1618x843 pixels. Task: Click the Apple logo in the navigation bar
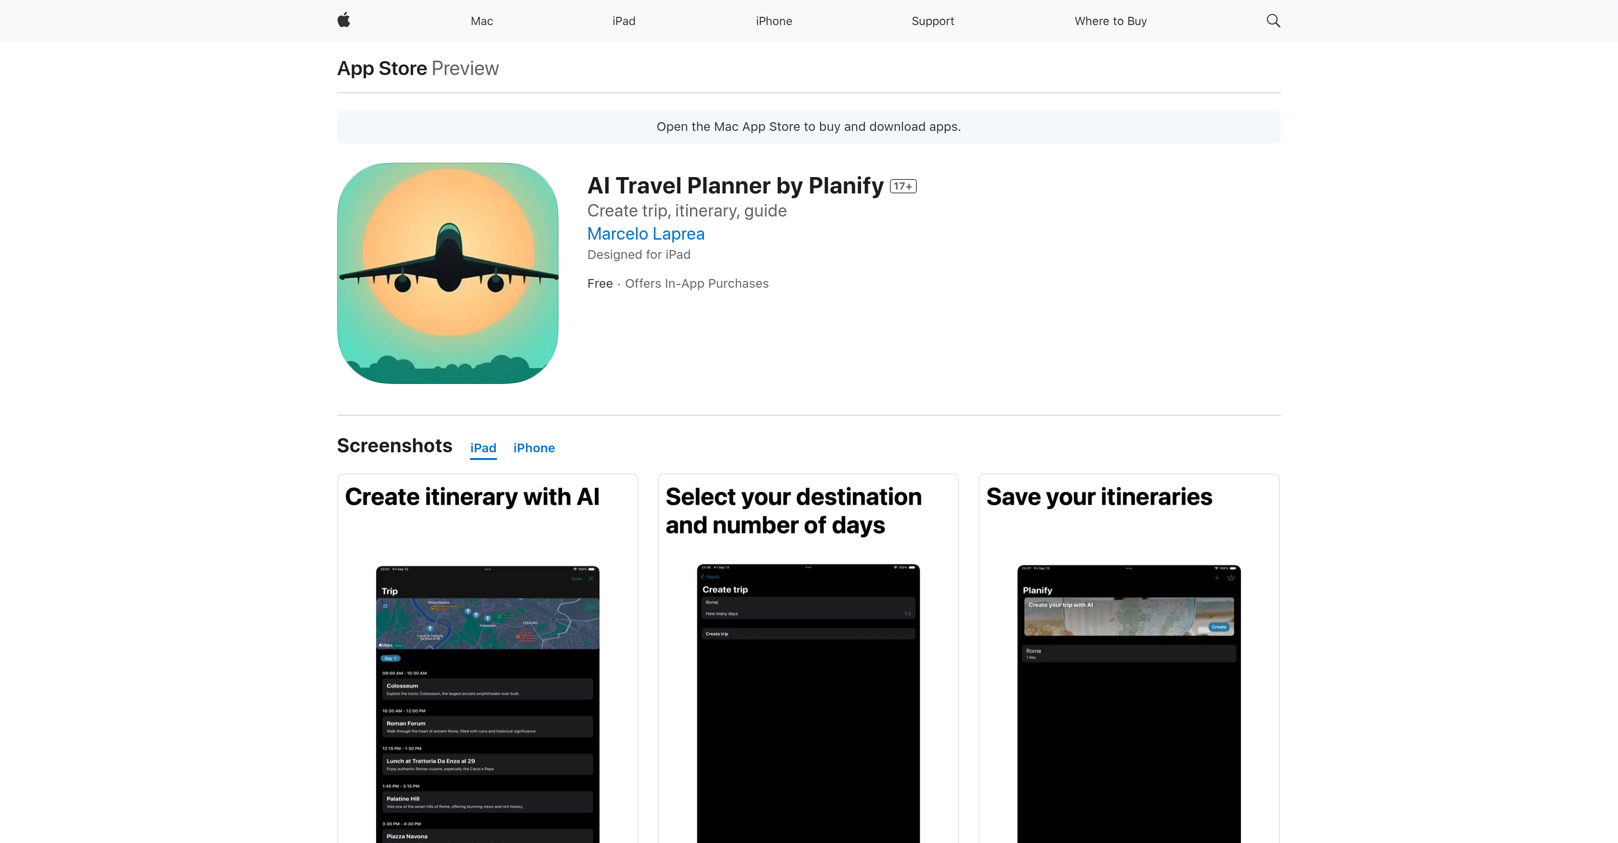pyautogui.click(x=344, y=20)
